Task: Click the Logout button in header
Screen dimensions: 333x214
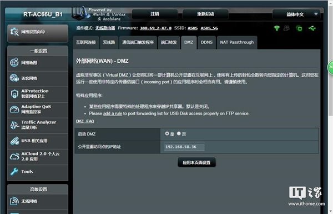Action: click(x=155, y=14)
